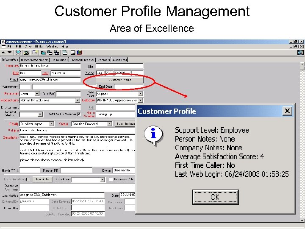Open the Edit menu
305x229 pixels.
[x=19, y=47]
